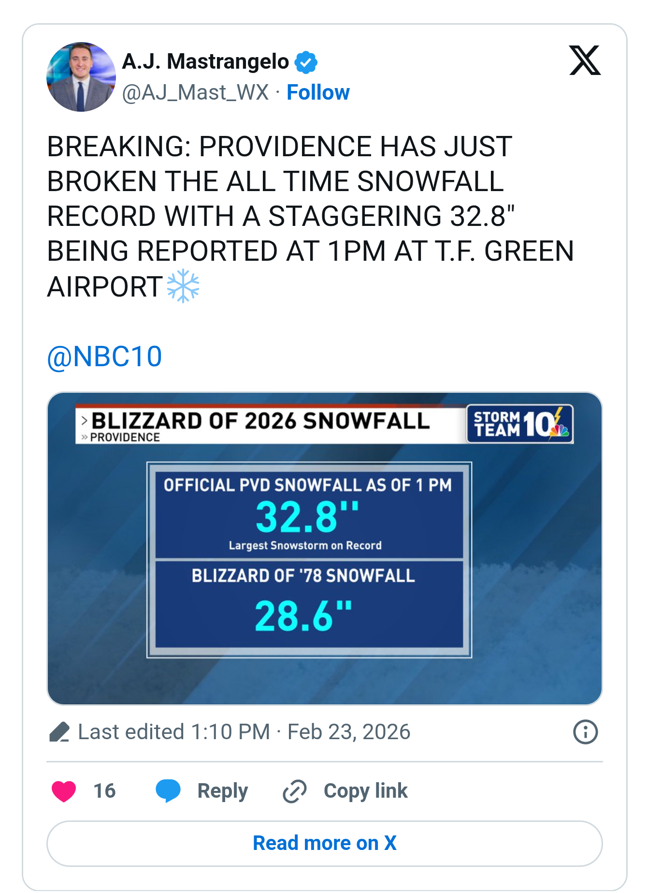Click the blue reply bubble icon
Image resolution: width=647 pixels, height=893 pixels.
168,791
